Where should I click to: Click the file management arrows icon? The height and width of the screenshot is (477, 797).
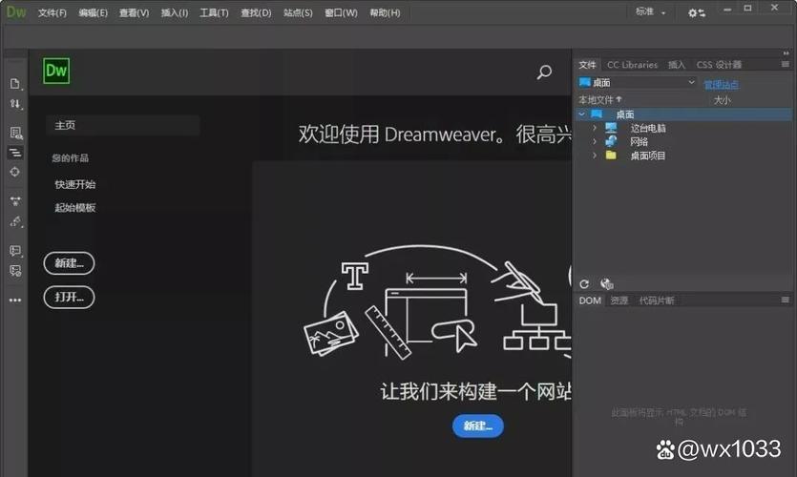(15, 104)
